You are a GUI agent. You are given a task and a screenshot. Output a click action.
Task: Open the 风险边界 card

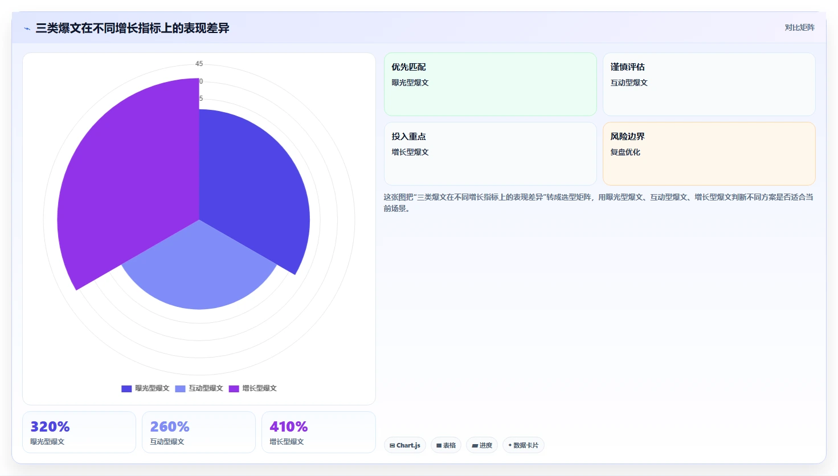(709, 154)
